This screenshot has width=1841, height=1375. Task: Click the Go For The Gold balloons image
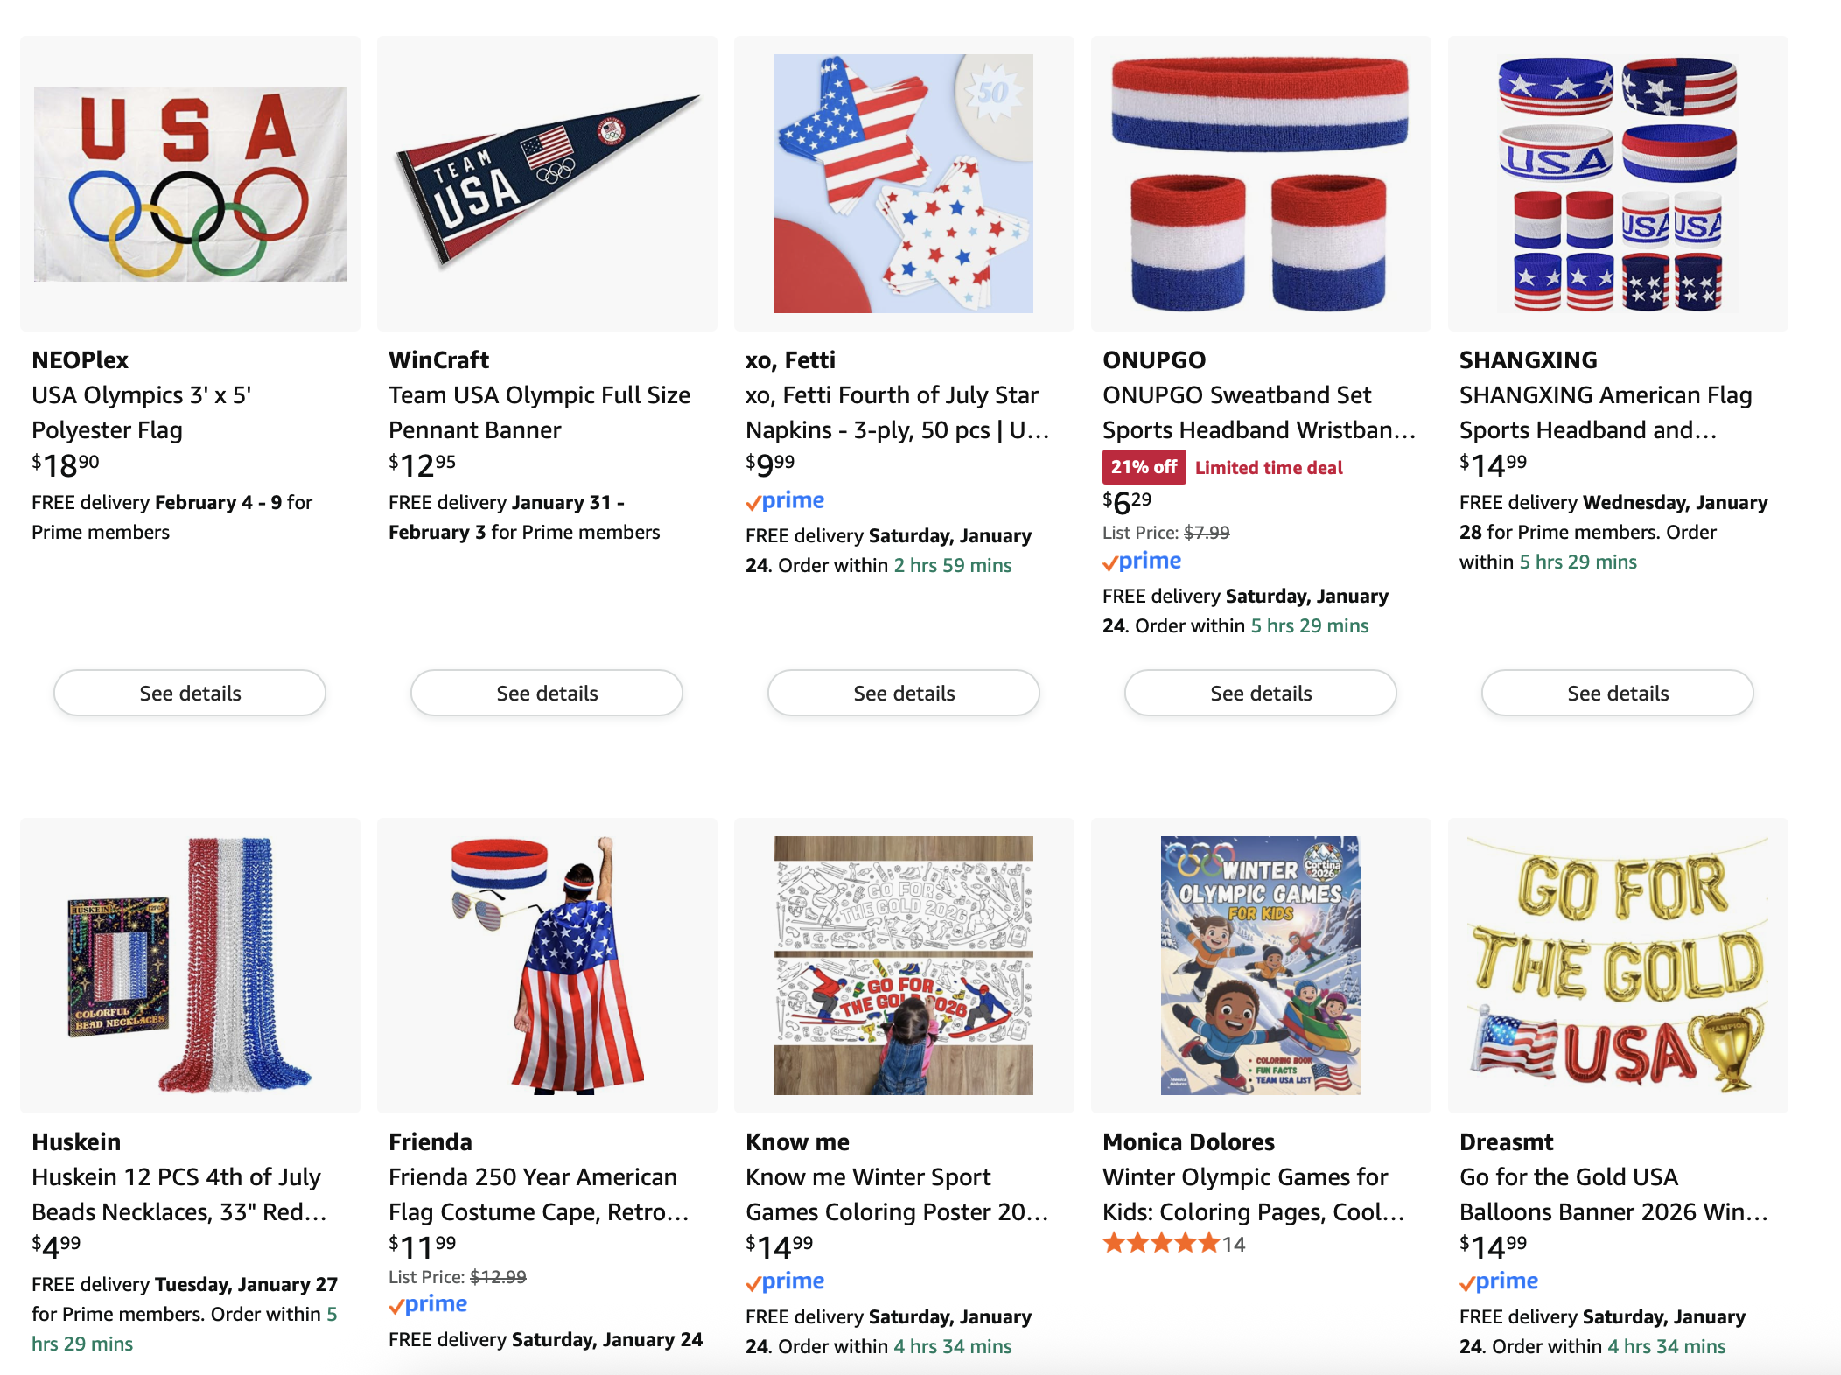1618,965
